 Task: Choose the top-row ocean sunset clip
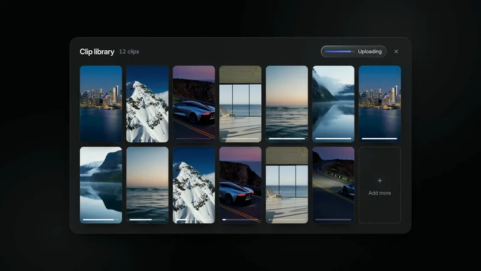point(287,104)
